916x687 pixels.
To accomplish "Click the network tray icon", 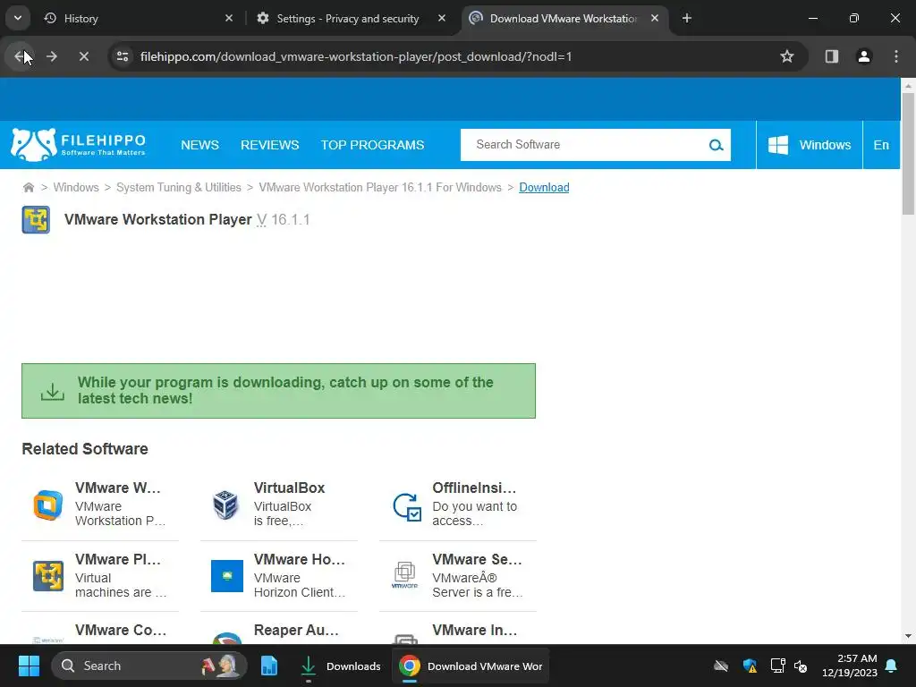I will 777,666.
